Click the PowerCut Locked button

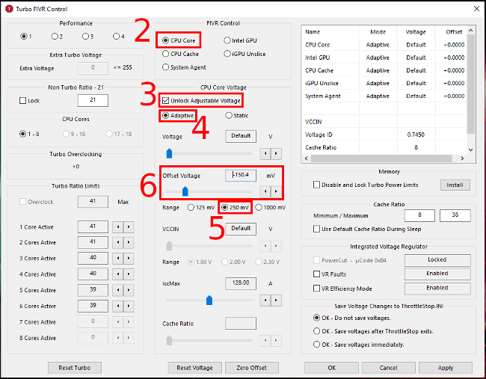tap(437, 260)
